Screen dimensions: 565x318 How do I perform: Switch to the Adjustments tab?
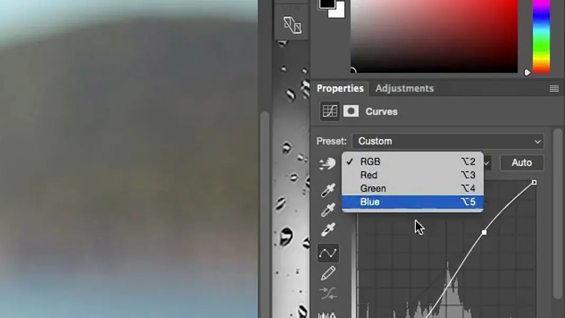point(404,88)
